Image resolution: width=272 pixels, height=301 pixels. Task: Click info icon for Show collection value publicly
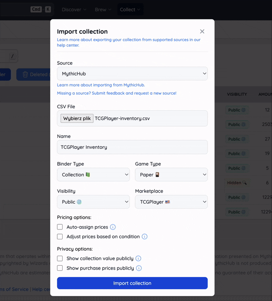139,258
